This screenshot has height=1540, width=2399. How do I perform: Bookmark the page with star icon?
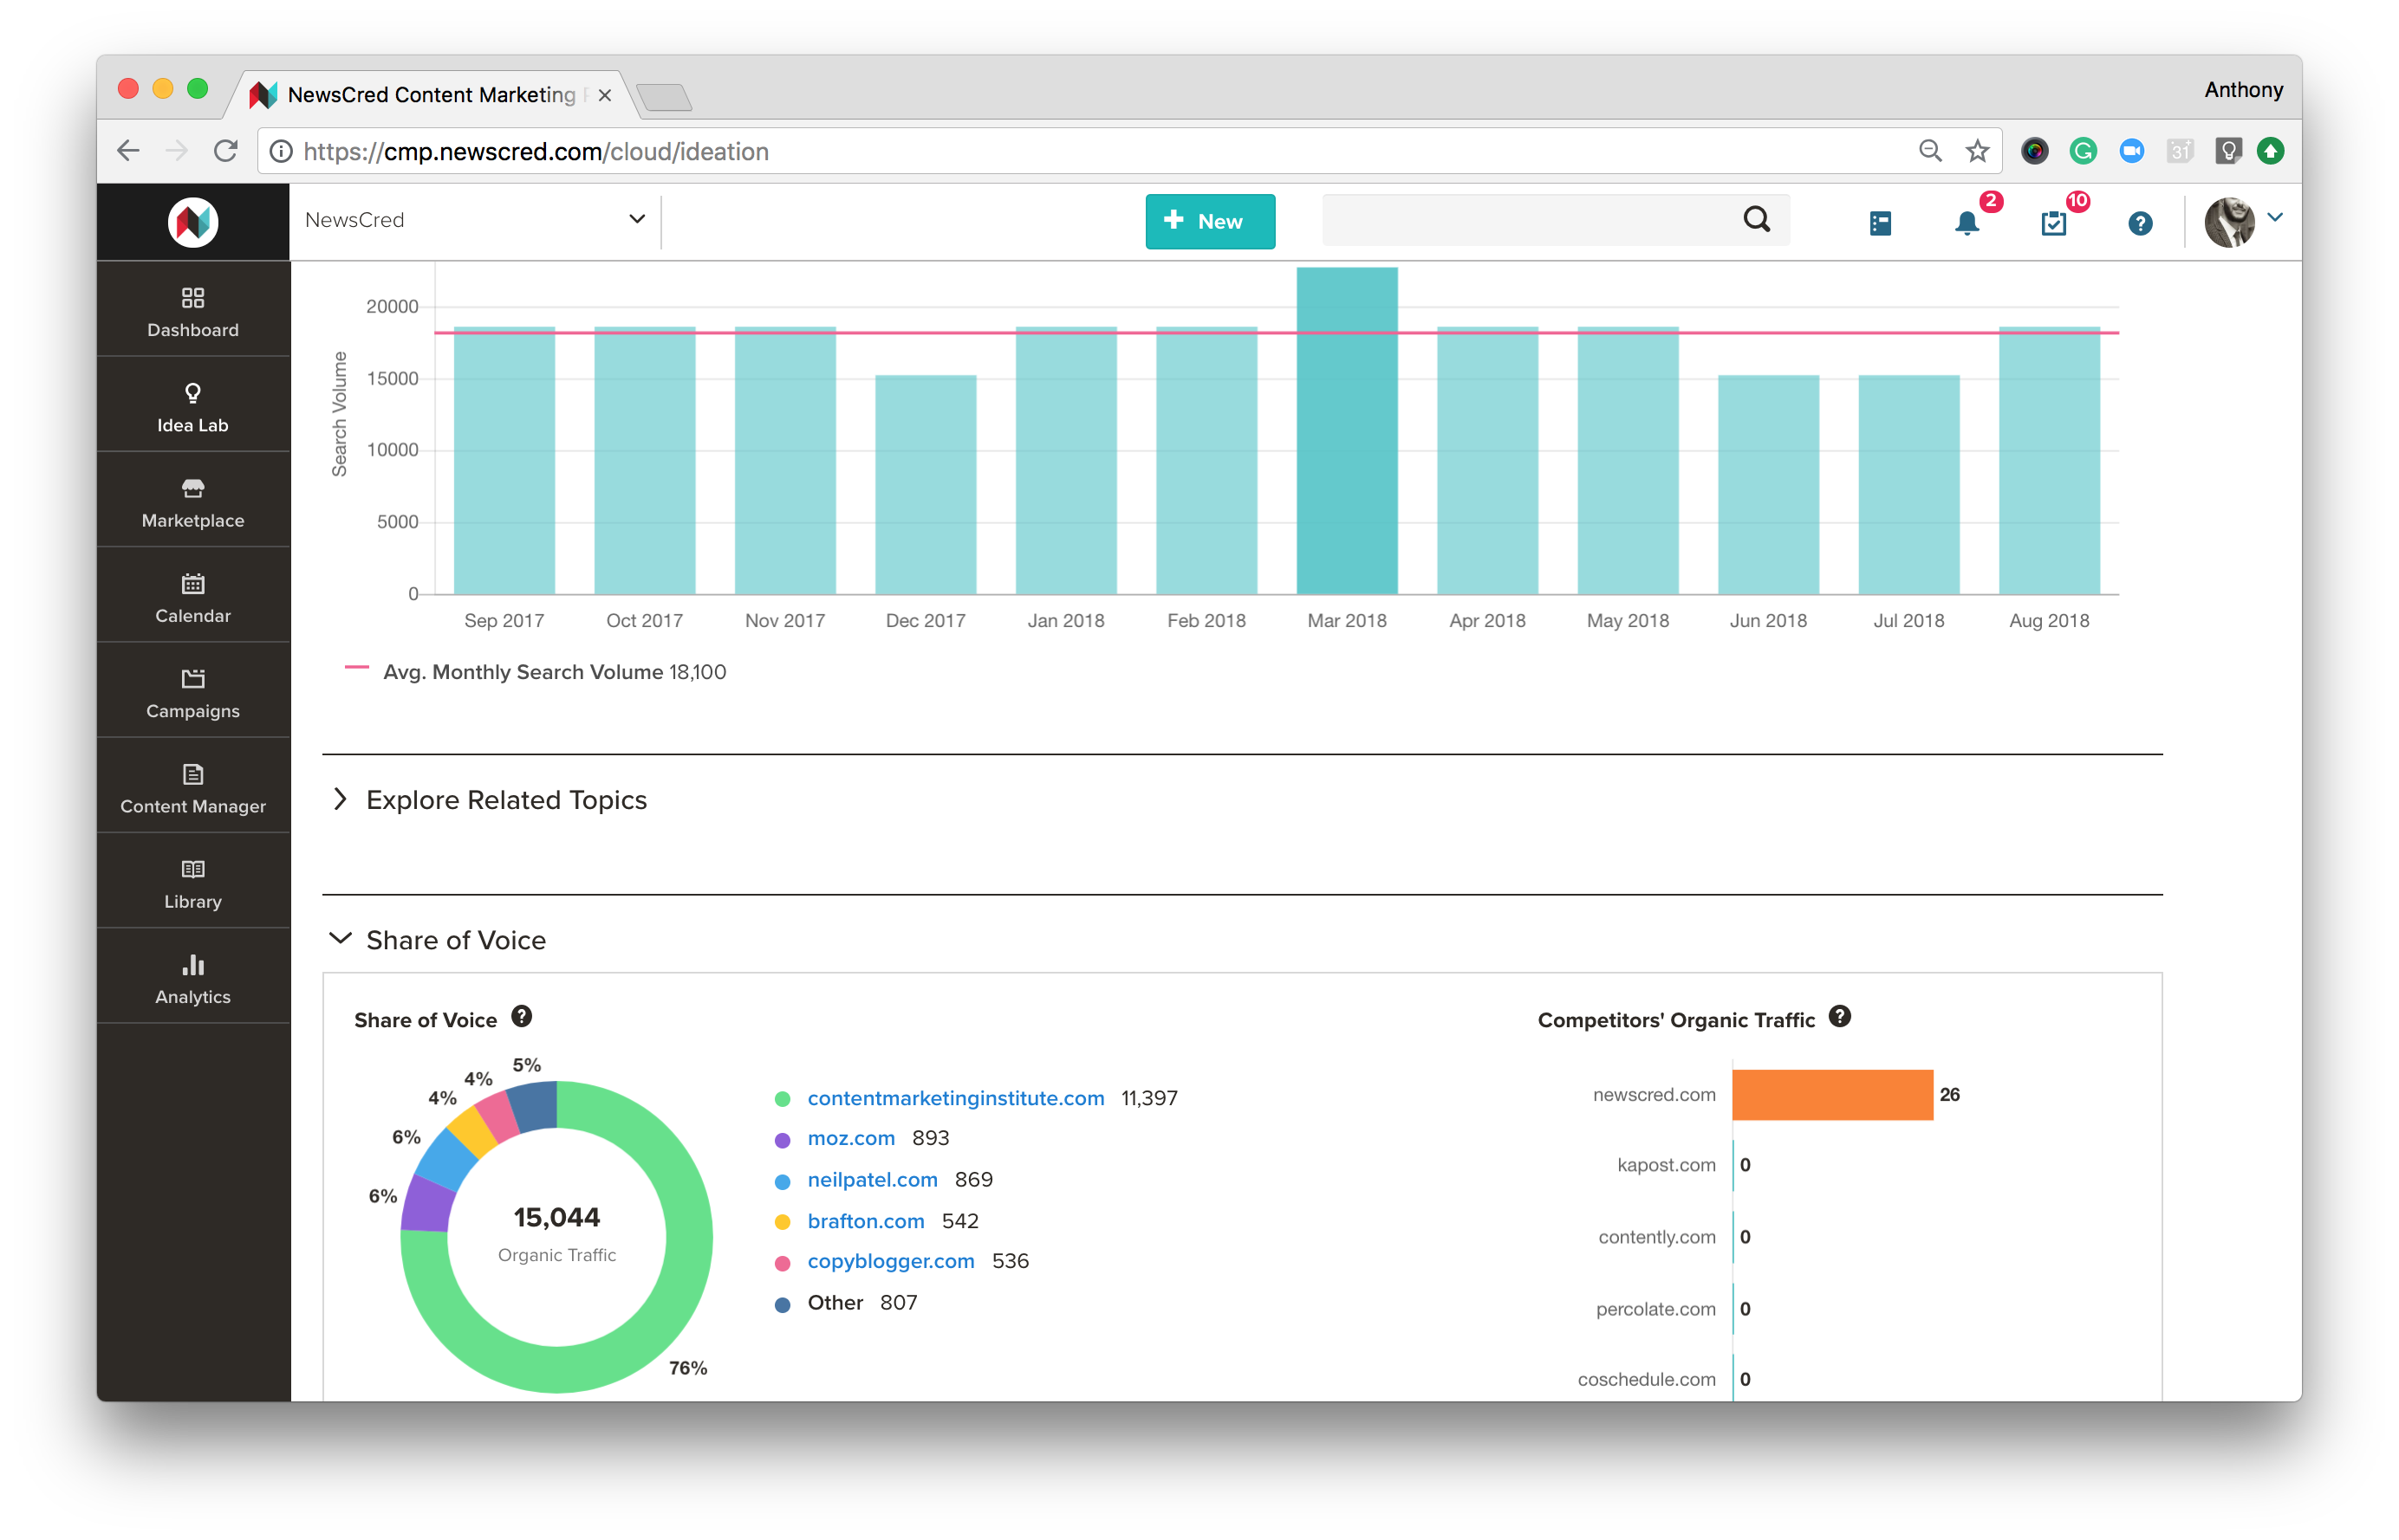[x=1977, y=151]
